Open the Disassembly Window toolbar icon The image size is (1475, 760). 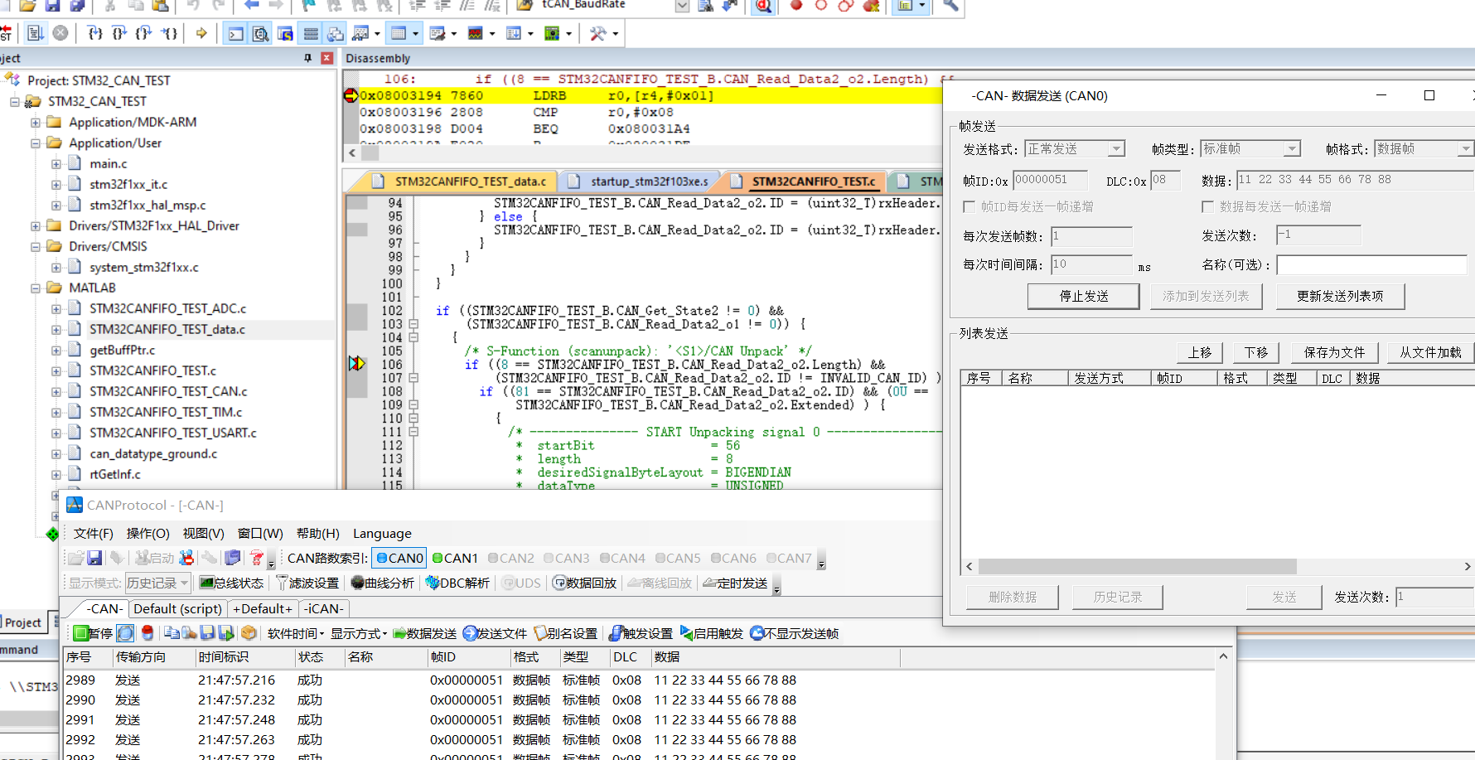point(260,33)
